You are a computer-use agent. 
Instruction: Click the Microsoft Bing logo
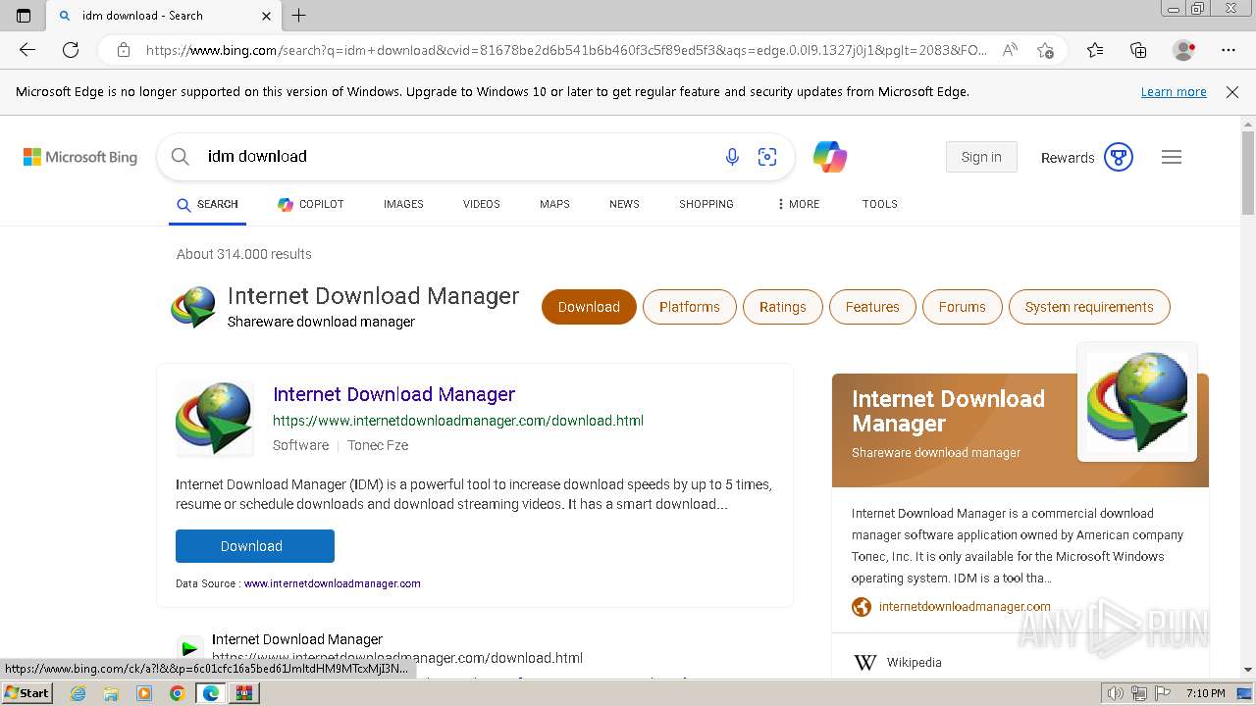click(80, 157)
